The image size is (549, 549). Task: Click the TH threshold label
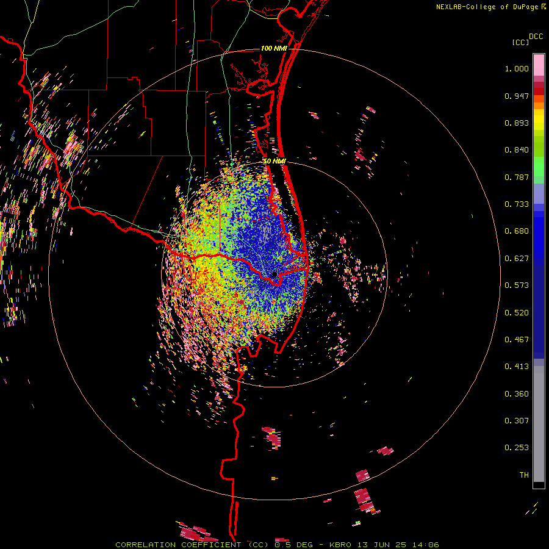click(x=524, y=475)
